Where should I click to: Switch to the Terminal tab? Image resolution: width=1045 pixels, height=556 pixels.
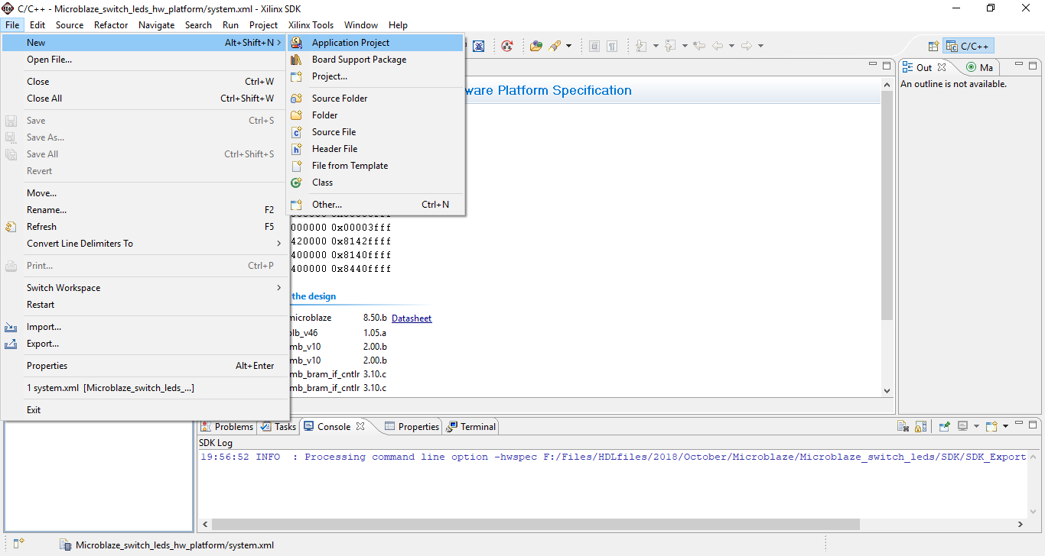coord(471,427)
